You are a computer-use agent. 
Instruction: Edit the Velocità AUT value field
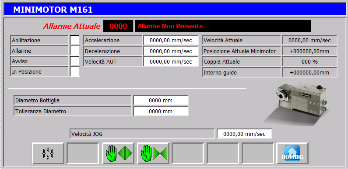pyautogui.click(x=171, y=62)
